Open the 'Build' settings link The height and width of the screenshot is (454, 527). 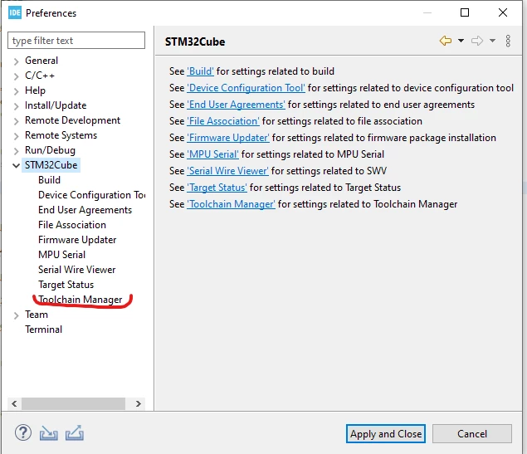click(200, 71)
